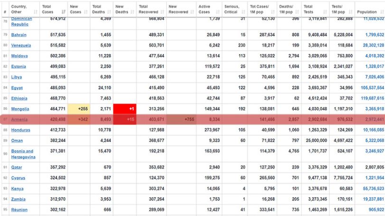The width and height of the screenshot is (385, 216).
Task: Select Bahrain's total cases value 517,635
Action: tap(58, 35)
